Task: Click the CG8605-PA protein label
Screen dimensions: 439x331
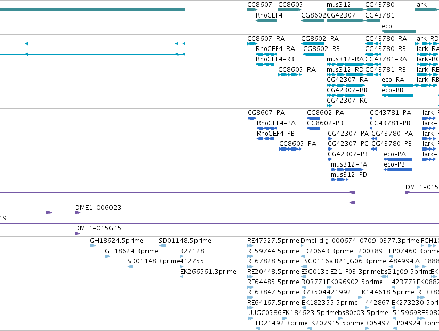Action: click(x=298, y=144)
